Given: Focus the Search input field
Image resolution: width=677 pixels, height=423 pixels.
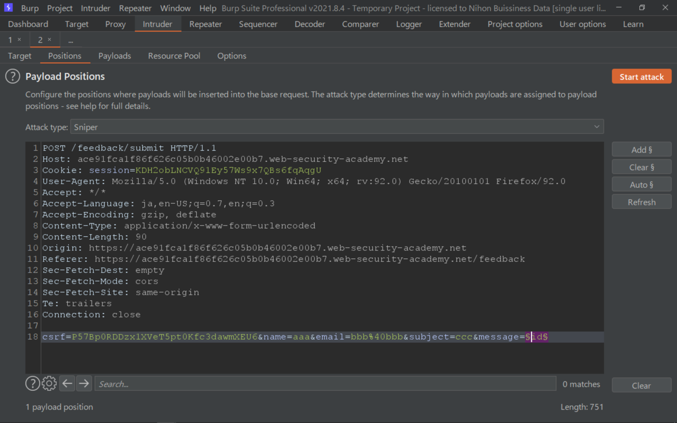Looking at the screenshot, I should (x=325, y=384).
